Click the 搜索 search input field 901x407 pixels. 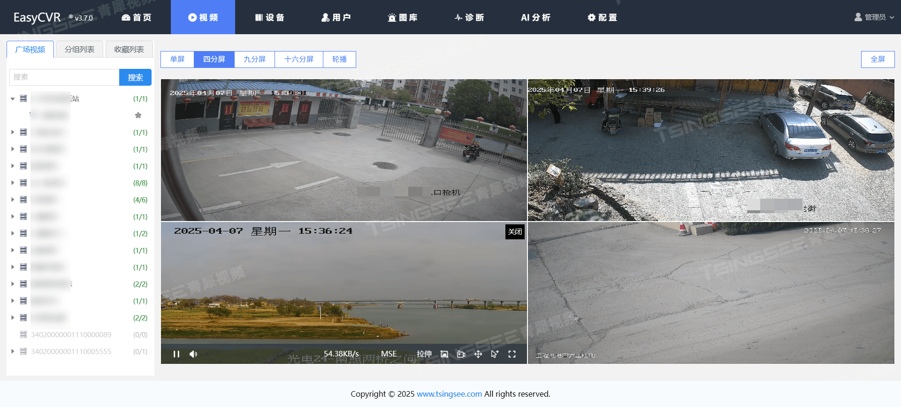tap(64, 77)
